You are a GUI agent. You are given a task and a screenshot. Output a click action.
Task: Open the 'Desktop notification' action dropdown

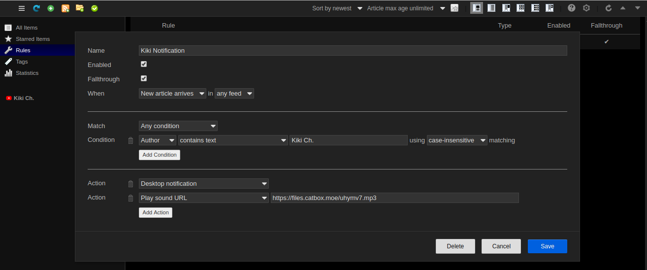coord(203,184)
